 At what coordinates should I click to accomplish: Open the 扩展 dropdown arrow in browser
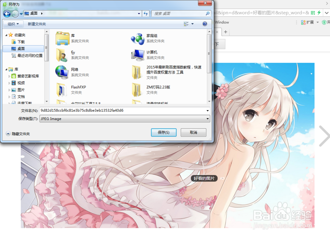click(x=317, y=22)
